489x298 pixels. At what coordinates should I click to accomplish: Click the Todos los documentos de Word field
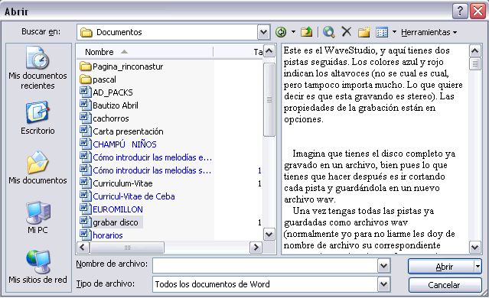(x=265, y=284)
